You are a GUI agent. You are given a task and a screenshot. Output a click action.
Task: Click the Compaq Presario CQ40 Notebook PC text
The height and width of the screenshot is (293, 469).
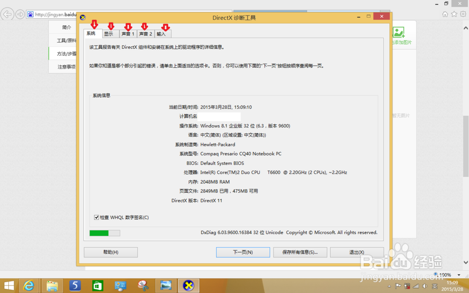(241, 154)
